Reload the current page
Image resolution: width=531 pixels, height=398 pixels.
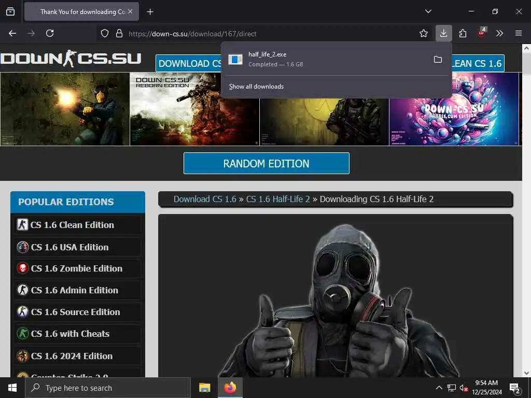(x=50, y=33)
